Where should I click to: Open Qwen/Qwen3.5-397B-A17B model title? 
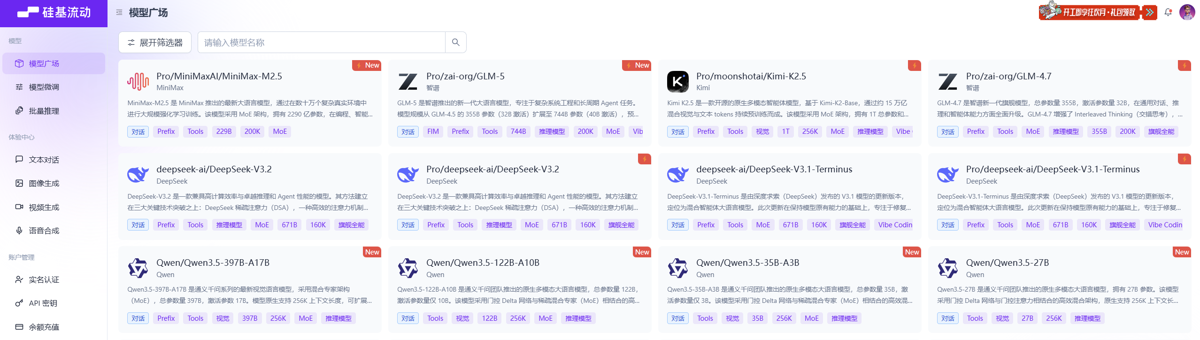(x=213, y=263)
